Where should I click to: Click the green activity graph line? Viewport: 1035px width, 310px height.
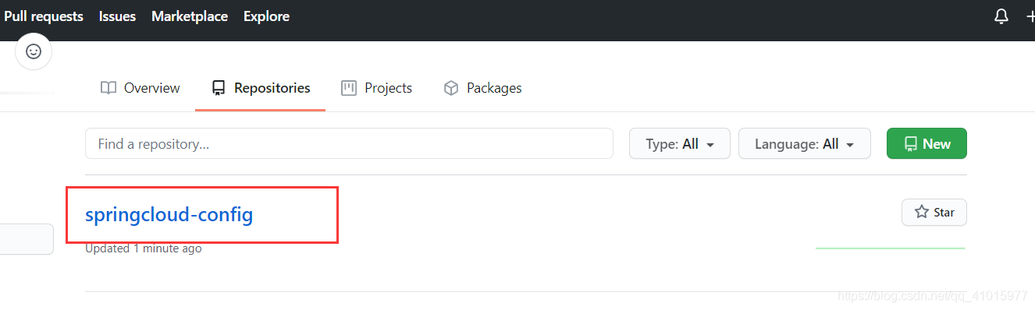click(890, 248)
